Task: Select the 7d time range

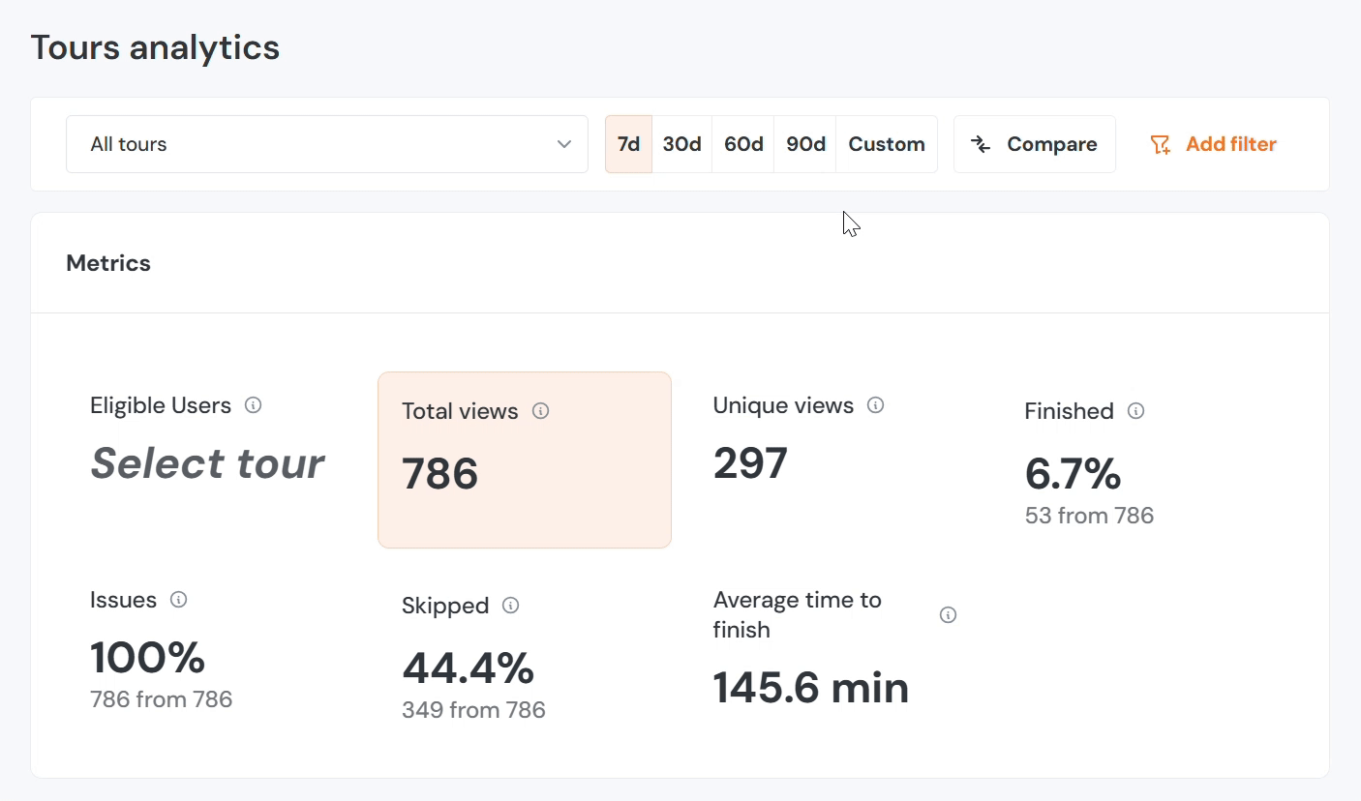Action: coord(628,144)
